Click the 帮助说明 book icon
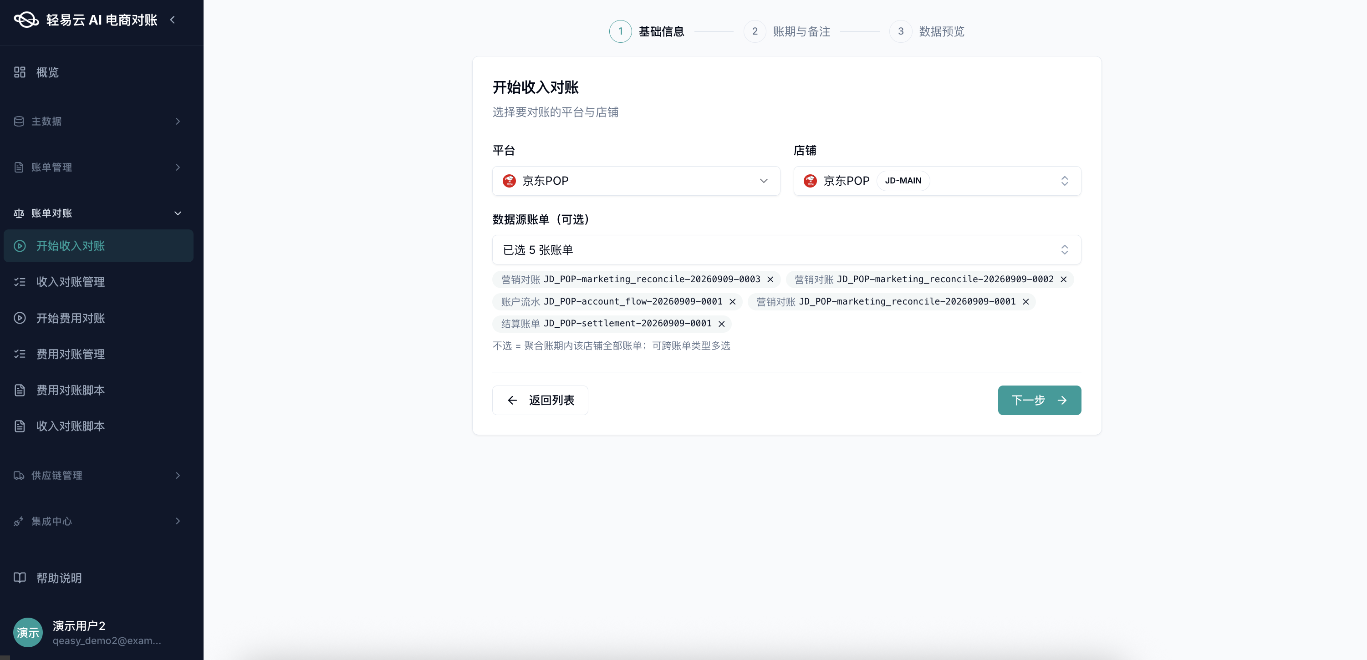Screen dimensions: 1367x660 click(20, 578)
